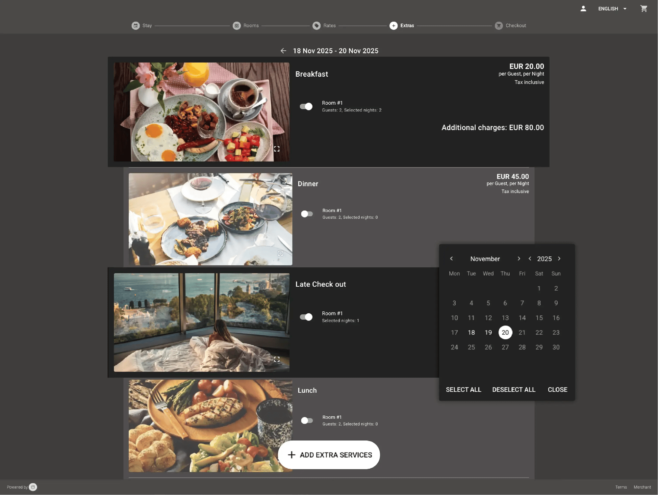Advance calendar to the next month
Screen dimensions: 658x495
pyautogui.click(x=519, y=259)
